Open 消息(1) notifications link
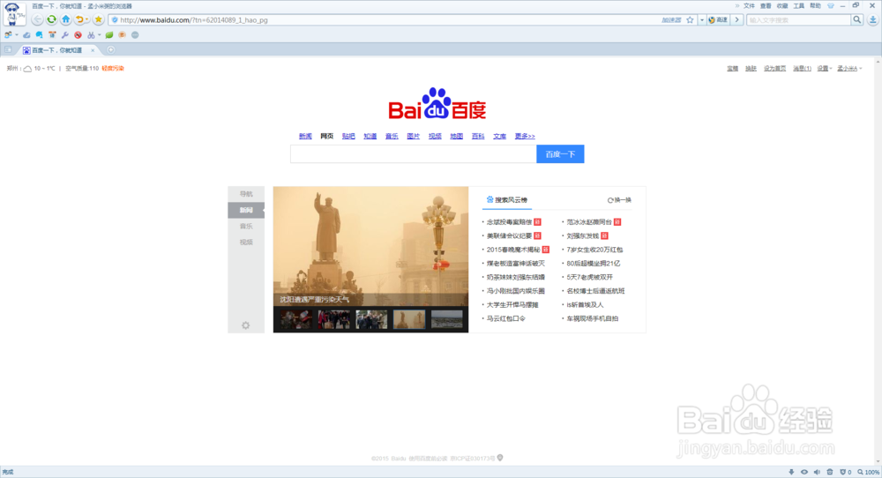This screenshot has width=882, height=478. 802,69
